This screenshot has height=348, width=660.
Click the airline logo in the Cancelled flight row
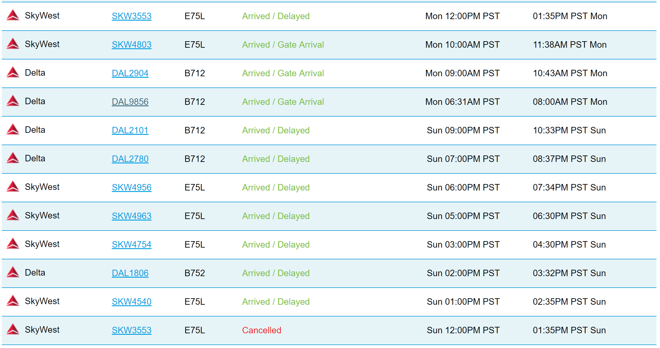[13, 330]
